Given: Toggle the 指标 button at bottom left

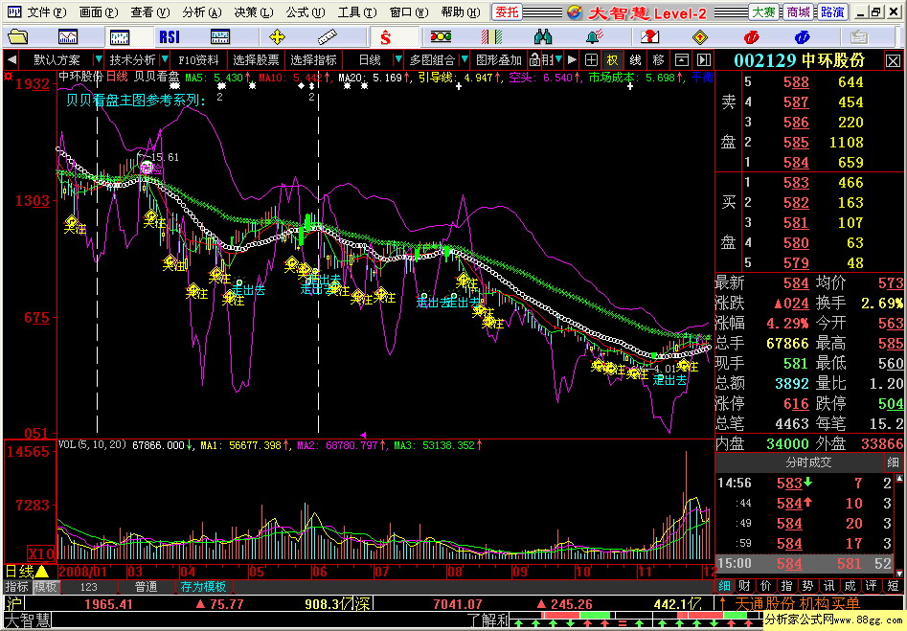Looking at the screenshot, I should [x=16, y=586].
